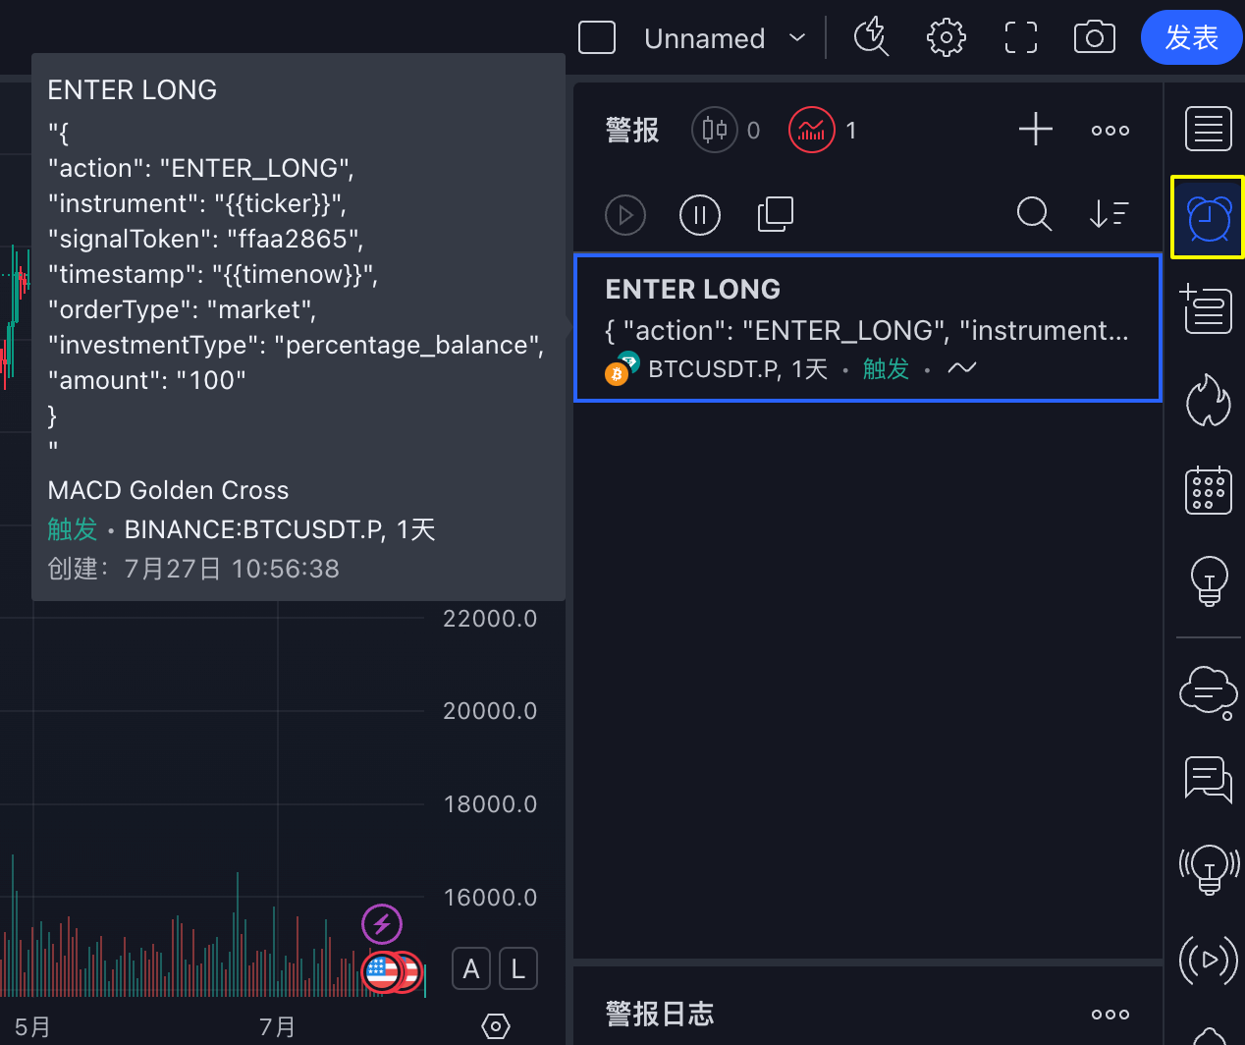
Task: Open chart settings with the gear icon
Action: coord(946,37)
